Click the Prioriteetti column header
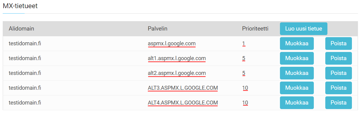 [x=255, y=29]
